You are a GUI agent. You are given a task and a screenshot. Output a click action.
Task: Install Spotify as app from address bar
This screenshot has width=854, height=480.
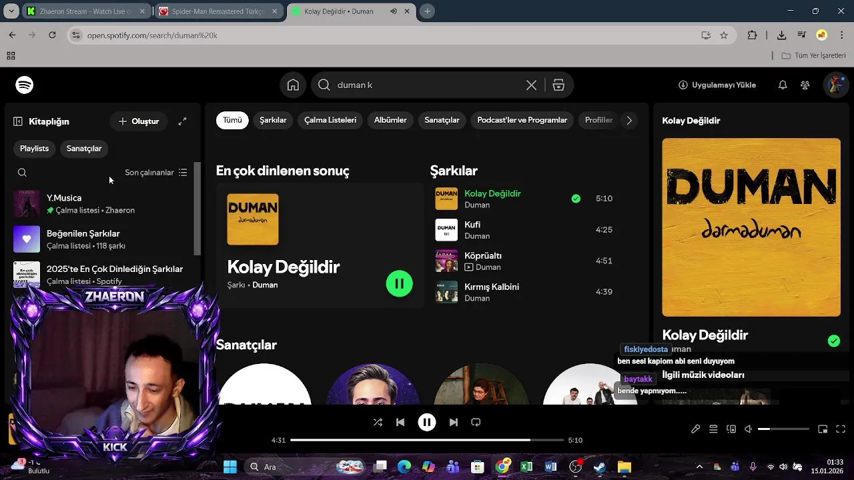click(x=705, y=35)
